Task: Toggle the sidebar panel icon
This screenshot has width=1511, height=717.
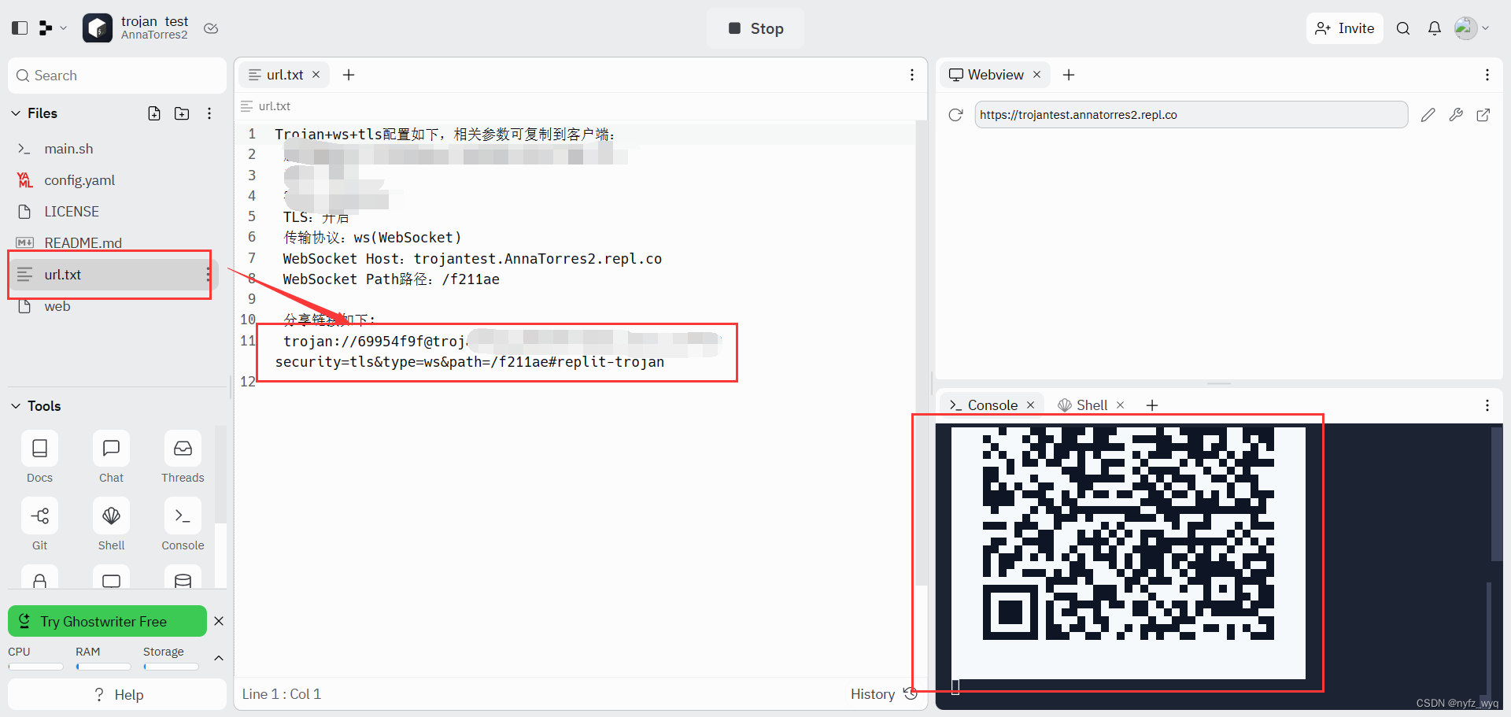Action: tap(20, 28)
